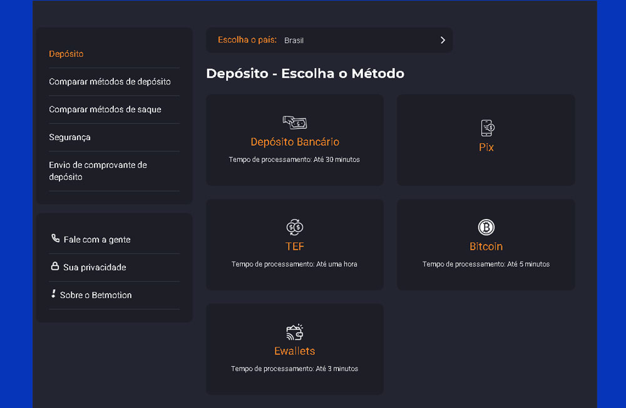
Task: Expand the country selector chevron arrow
Action: (x=443, y=39)
